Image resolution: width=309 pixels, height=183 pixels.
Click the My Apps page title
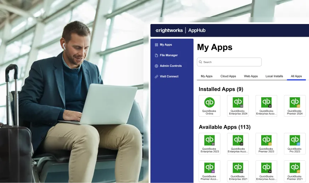click(214, 47)
